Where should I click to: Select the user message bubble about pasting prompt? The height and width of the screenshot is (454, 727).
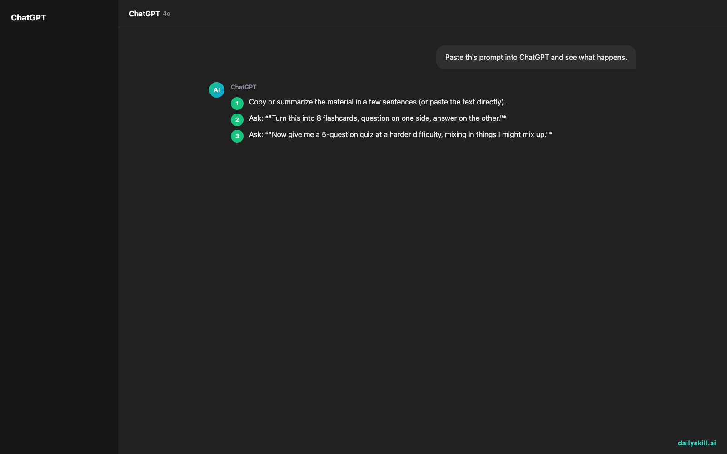coord(536,58)
